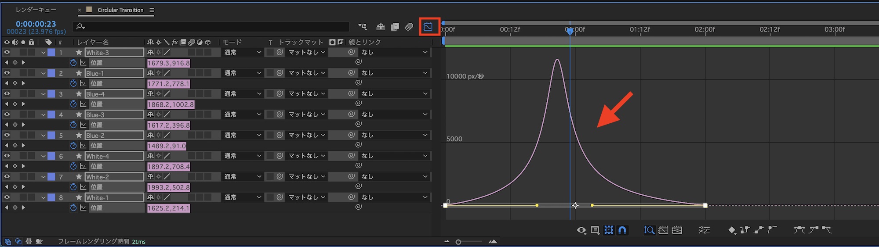The height and width of the screenshot is (247, 879).
Task: Convert selected keyframes to Hold
Action: [x=745, y=229]
